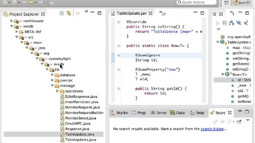Toggle Hide Fields in Outline
The width and height of the screenshot is (255, 143).
(x=239, y=23)
